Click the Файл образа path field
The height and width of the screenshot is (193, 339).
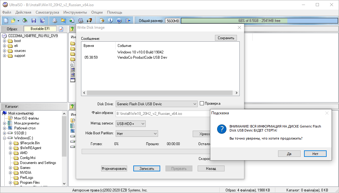[163, 114]
